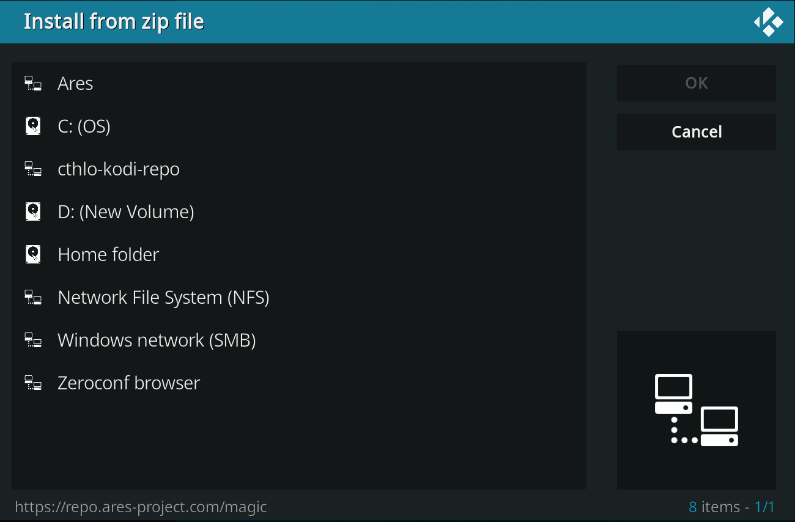Open the Ares source
795x522 pixels.
(299, 83)
